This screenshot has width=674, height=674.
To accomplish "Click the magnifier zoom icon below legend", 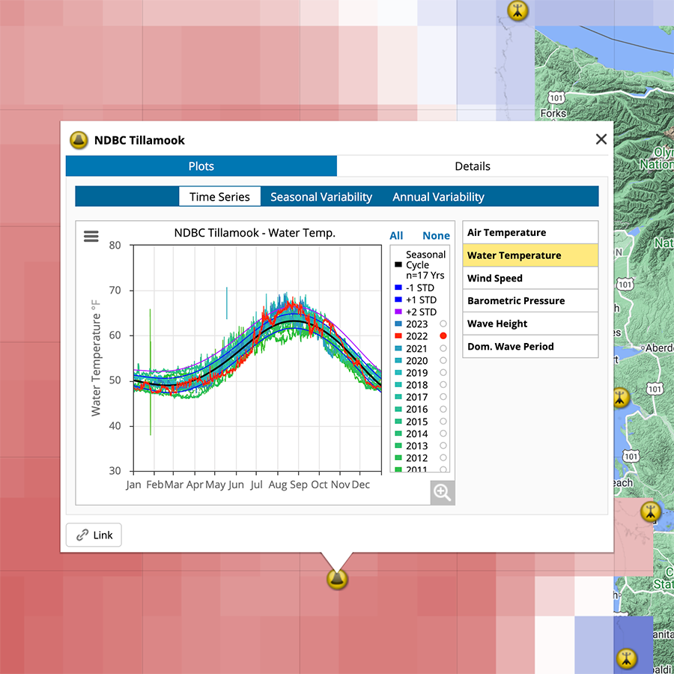I will (442, 492).
